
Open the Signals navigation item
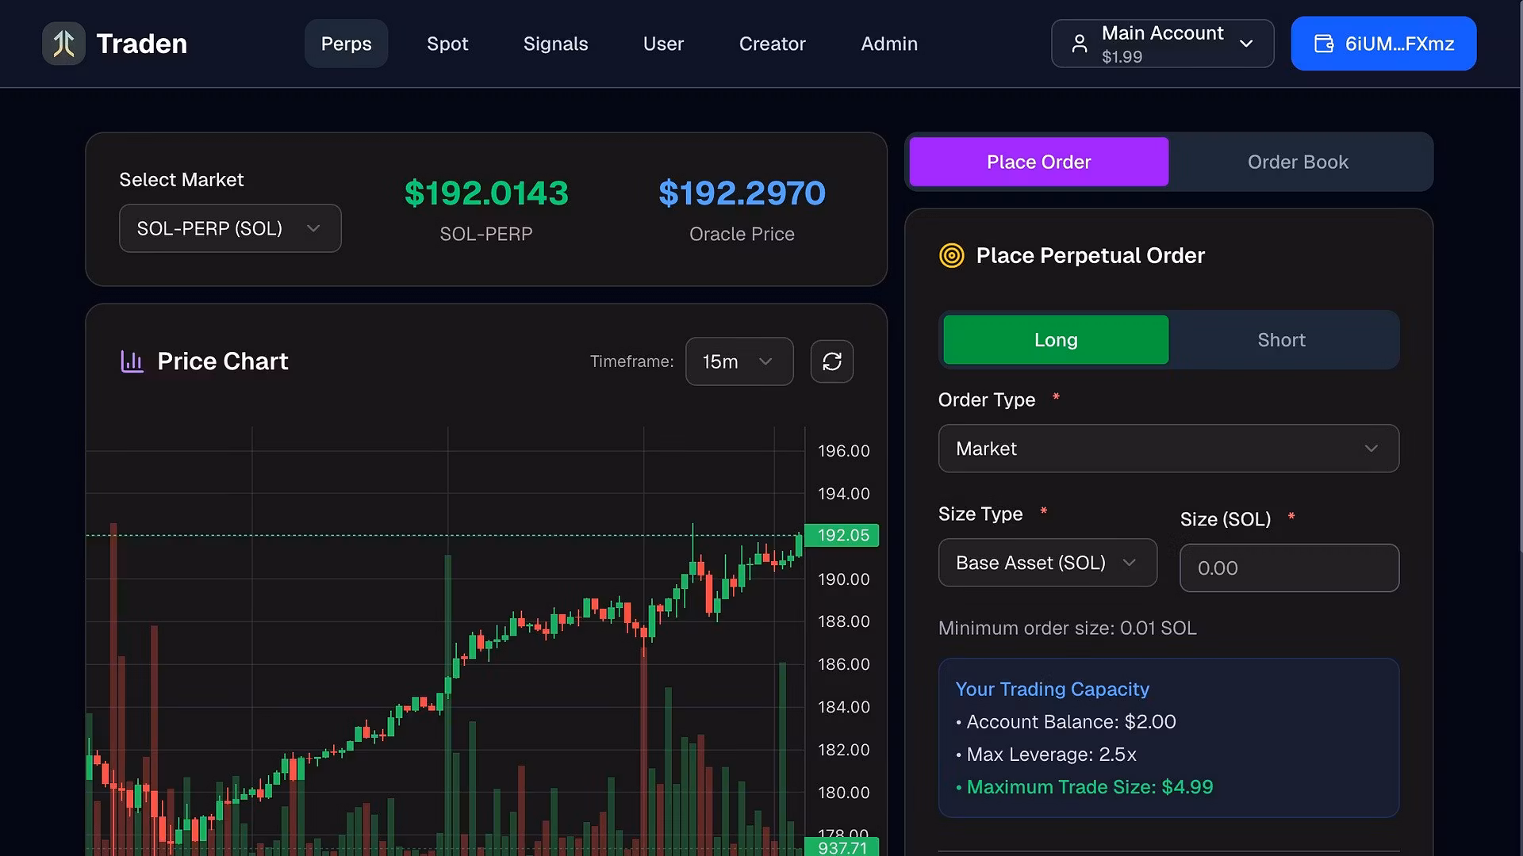coord(555,44)
